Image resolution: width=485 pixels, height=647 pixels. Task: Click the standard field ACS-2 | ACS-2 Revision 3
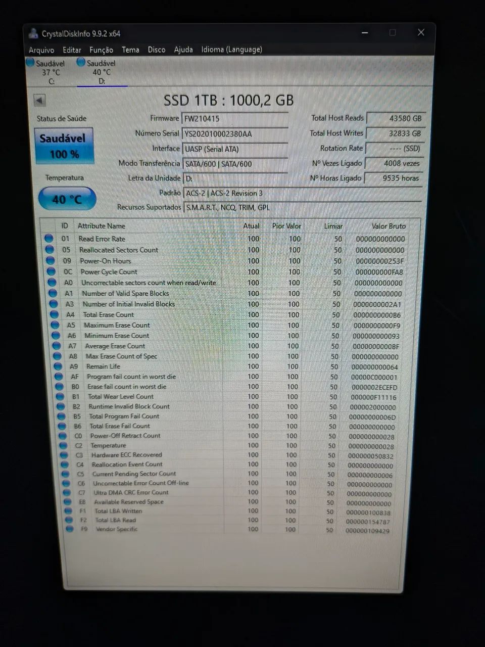click(302, 194)
